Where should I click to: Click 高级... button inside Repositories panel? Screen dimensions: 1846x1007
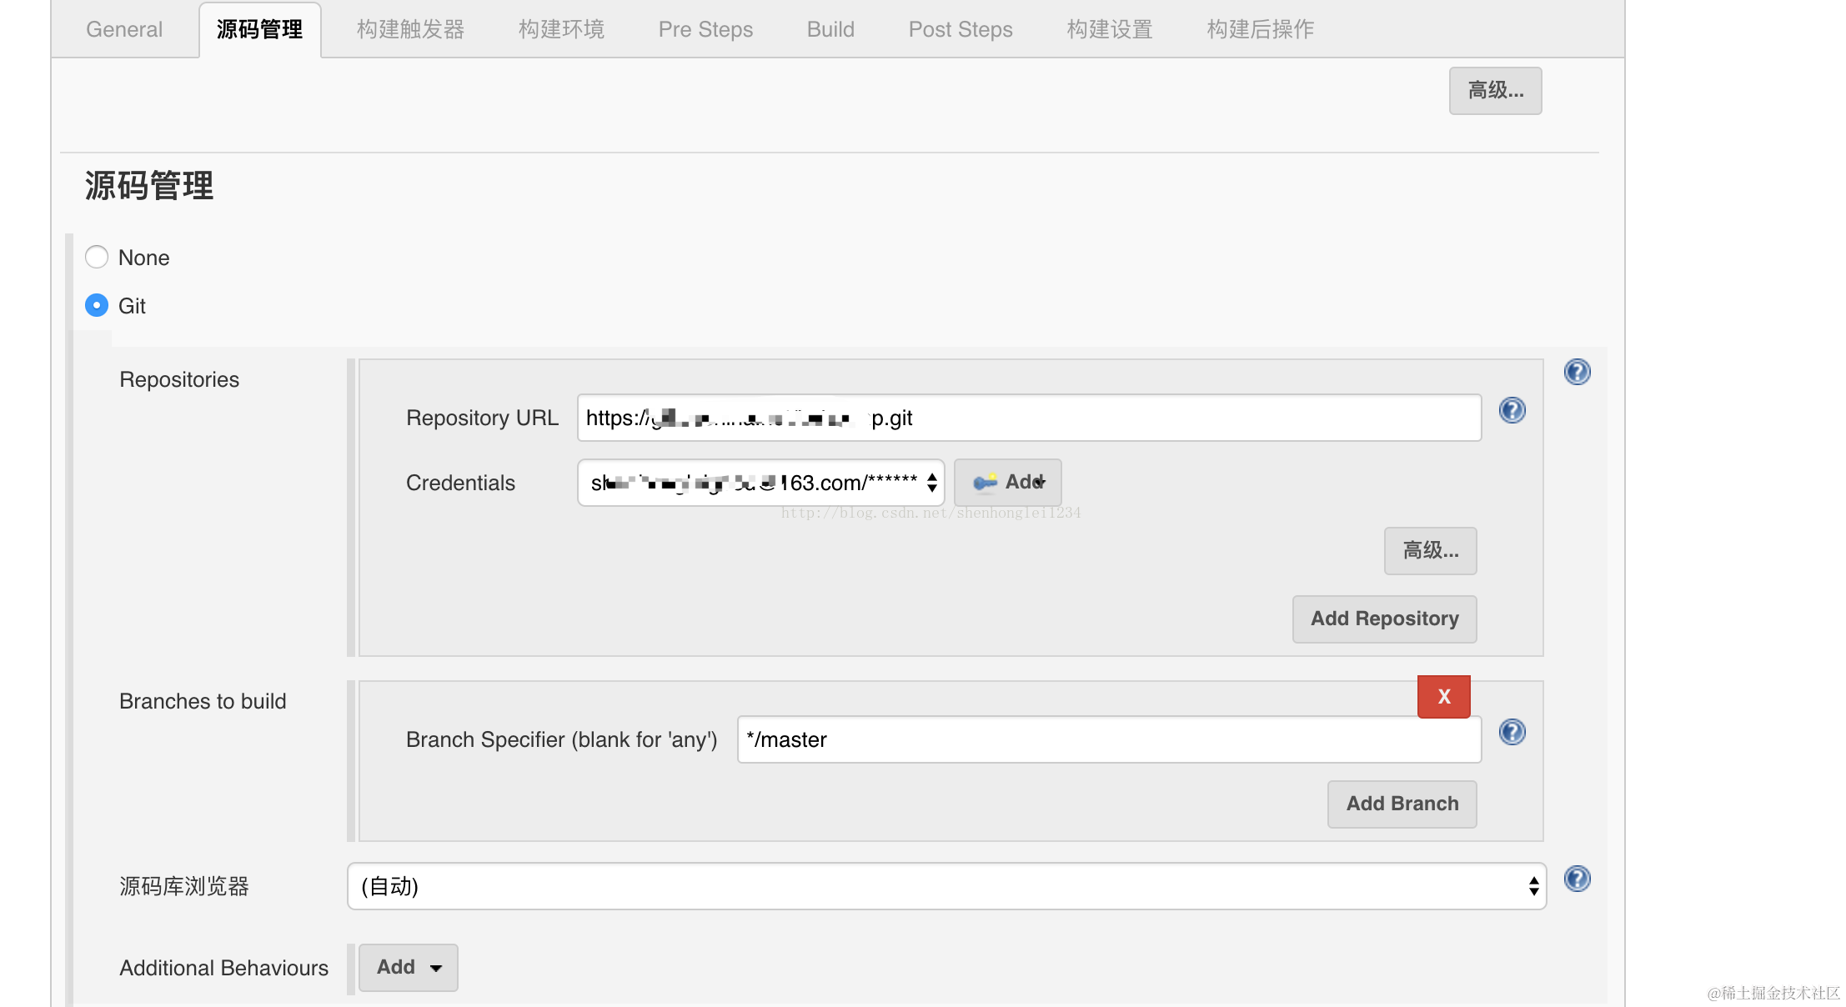(x=1430, y=550)
